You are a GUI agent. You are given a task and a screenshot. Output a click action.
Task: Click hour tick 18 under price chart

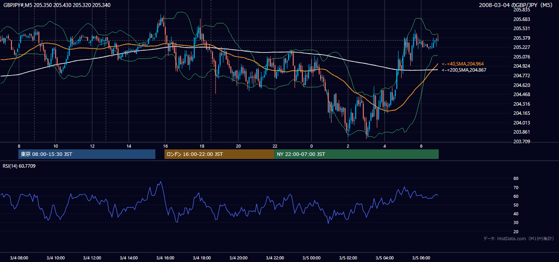click(202, 146)
